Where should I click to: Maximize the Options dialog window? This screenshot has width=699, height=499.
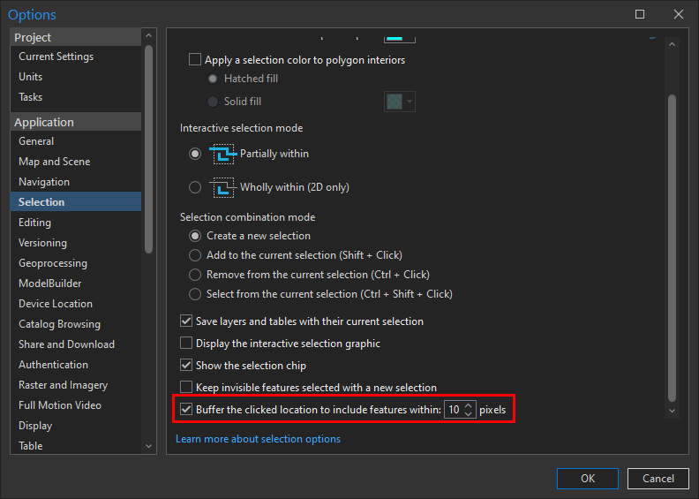[640, 14]
